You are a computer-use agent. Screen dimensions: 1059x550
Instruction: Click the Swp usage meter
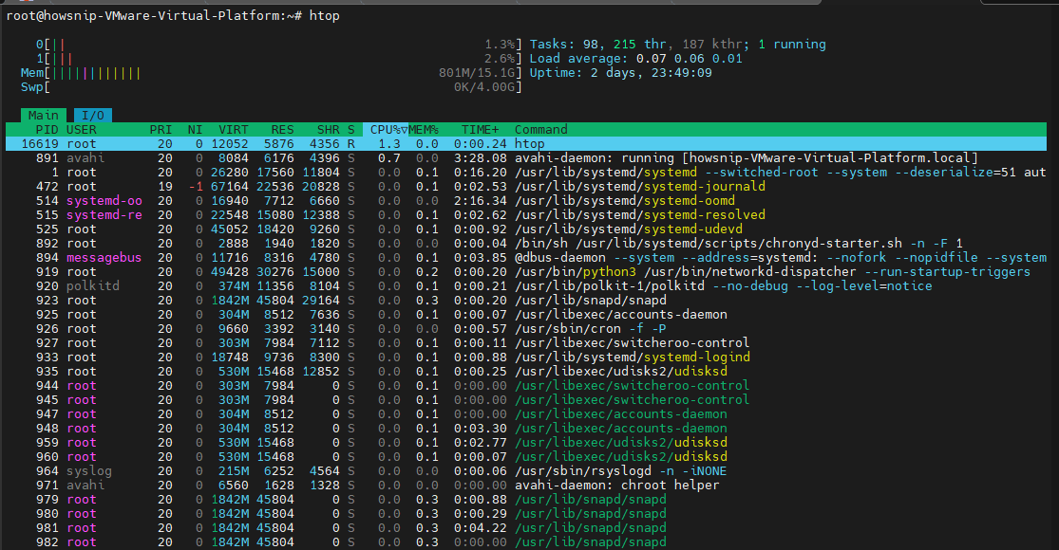click(271, 87)
